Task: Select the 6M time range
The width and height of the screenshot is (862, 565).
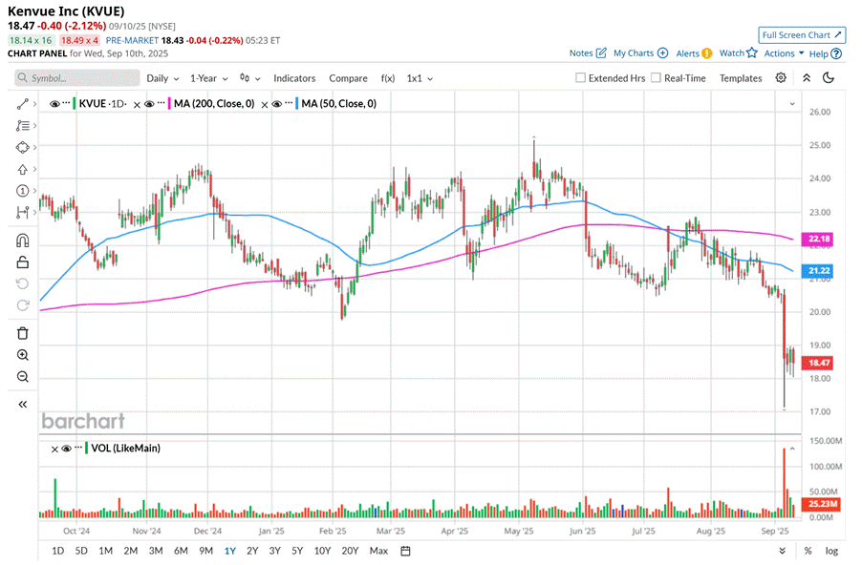Action: click(181, 551)
